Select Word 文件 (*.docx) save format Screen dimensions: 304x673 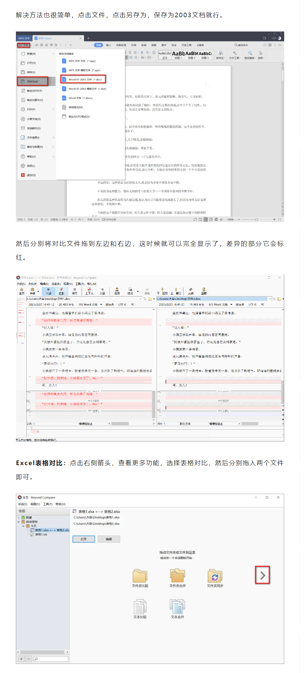tap(77, 98)
